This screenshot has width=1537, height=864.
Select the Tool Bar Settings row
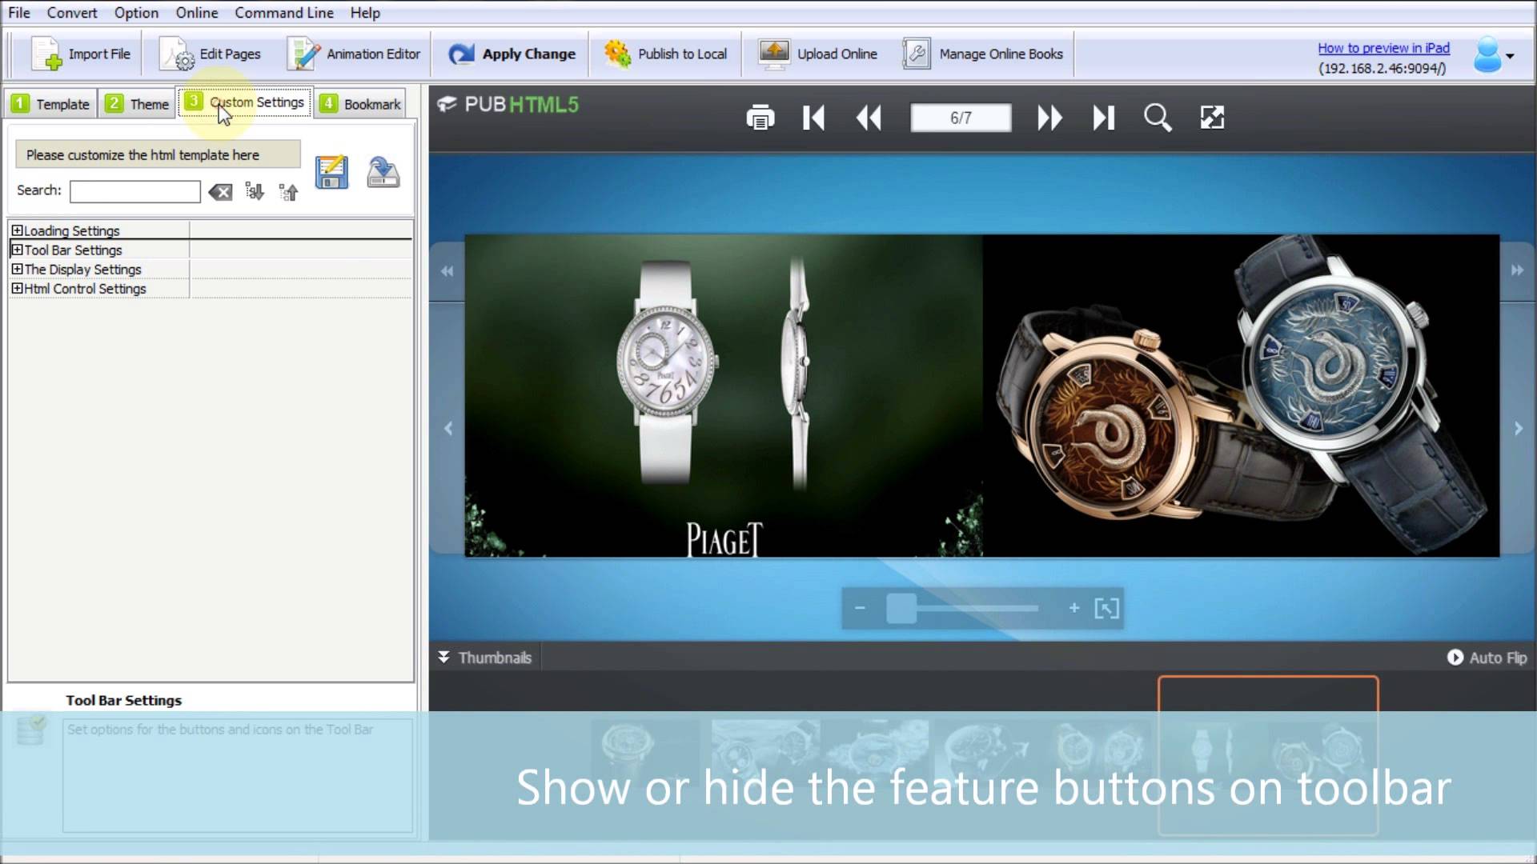[x=211, y=250]
